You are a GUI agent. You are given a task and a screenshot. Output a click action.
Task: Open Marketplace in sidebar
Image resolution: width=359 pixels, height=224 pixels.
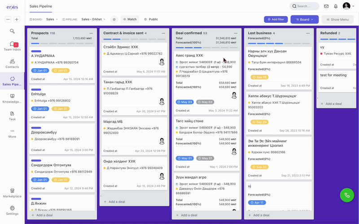tap(12, 193)
